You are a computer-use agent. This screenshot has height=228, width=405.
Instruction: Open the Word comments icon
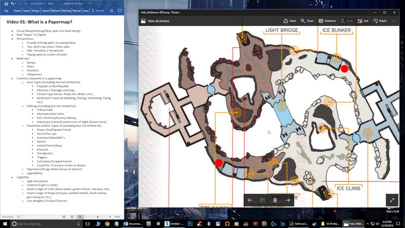click(x=120, y=11)
